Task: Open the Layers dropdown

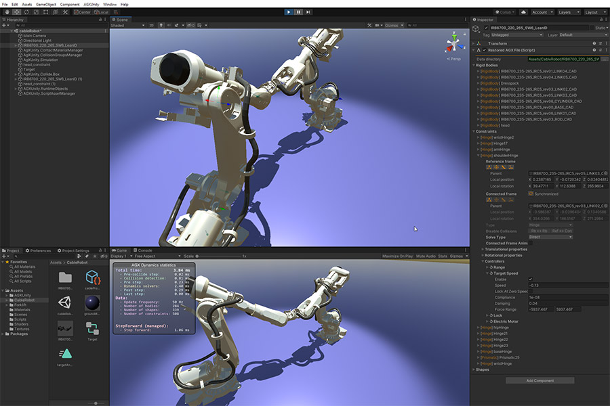Action: pos(569,12)
